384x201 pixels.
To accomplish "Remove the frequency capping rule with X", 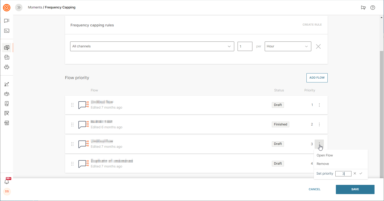I will pyautogui.click(x=318, y=47).
